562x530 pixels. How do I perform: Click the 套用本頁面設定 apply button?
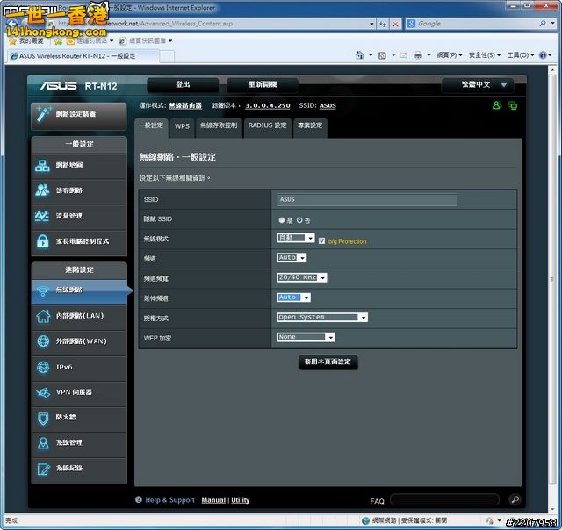(328, 362)
